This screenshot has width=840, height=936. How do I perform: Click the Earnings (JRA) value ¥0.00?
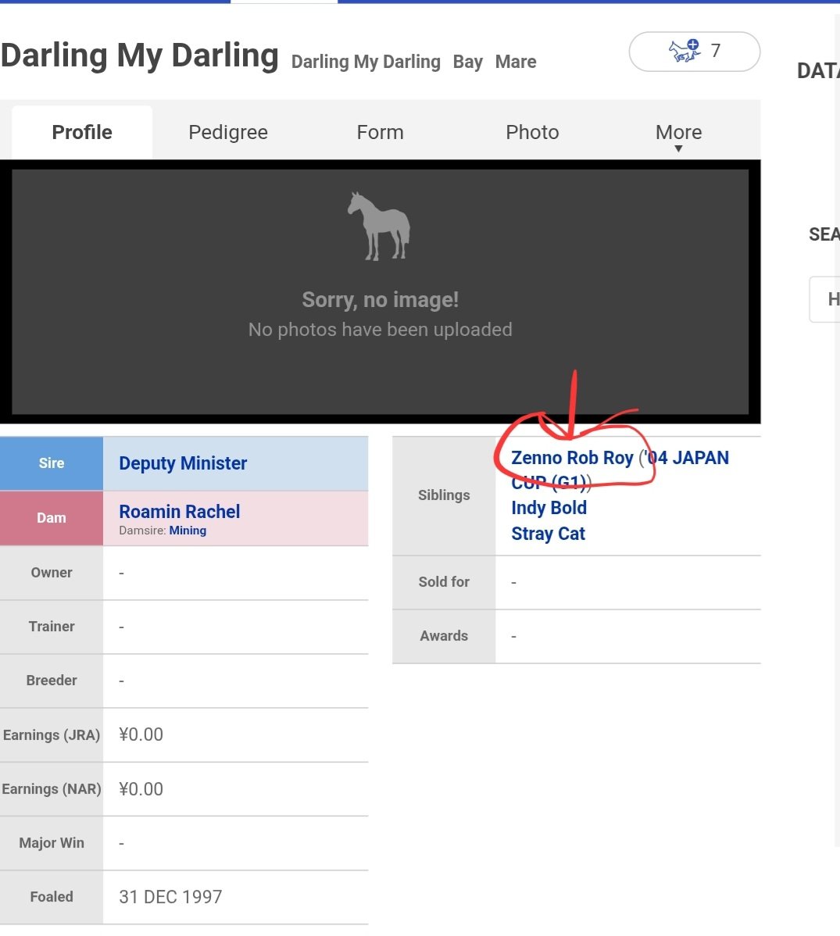click(141, 735)
